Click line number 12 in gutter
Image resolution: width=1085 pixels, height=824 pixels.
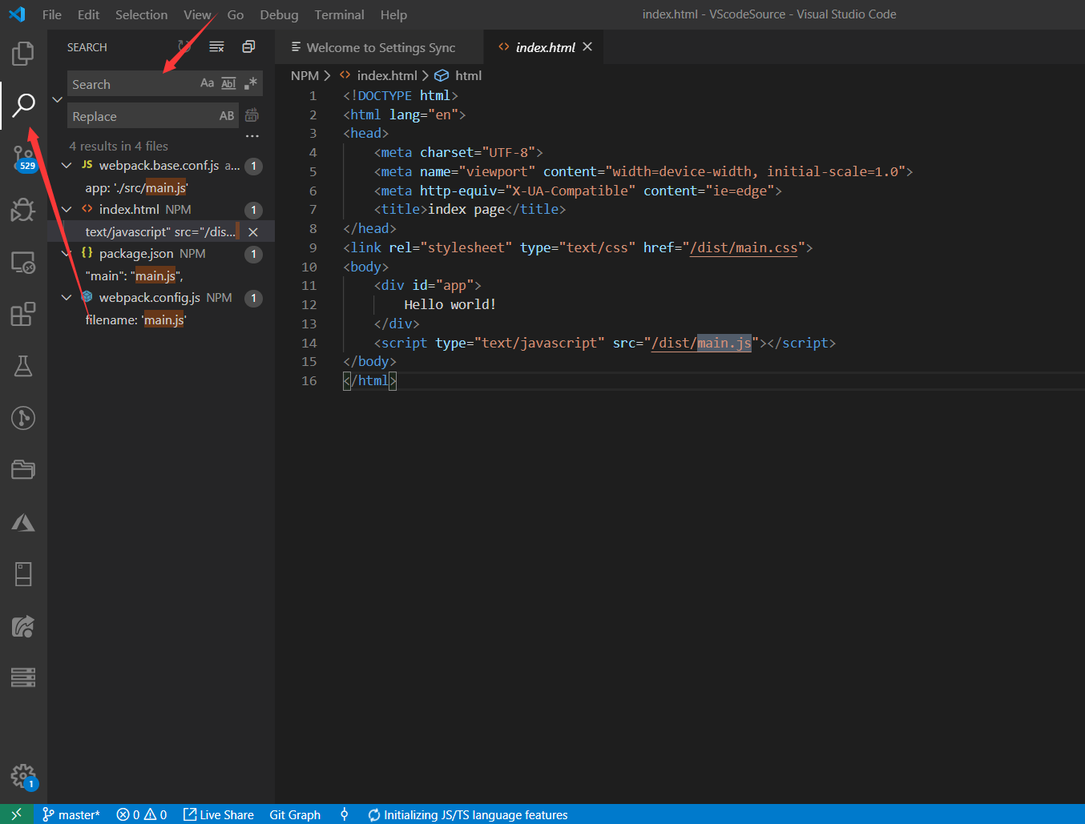click(309, 304)
